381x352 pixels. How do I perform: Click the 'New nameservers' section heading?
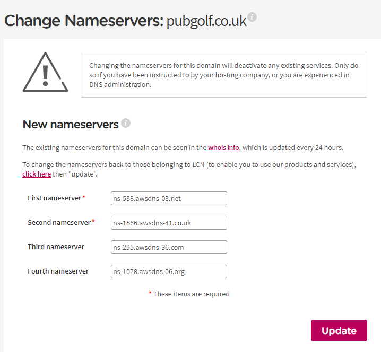point(71,124)
